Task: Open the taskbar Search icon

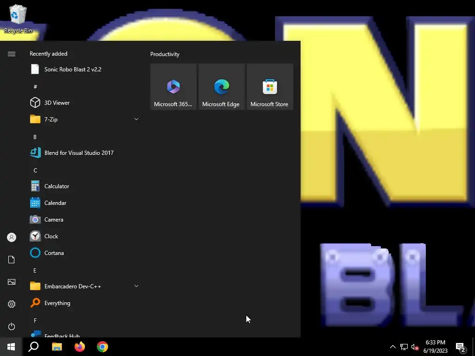Action: coord(33,347)
